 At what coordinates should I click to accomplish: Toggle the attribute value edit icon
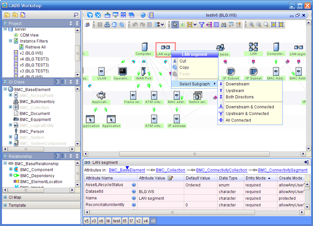[170, 178]
